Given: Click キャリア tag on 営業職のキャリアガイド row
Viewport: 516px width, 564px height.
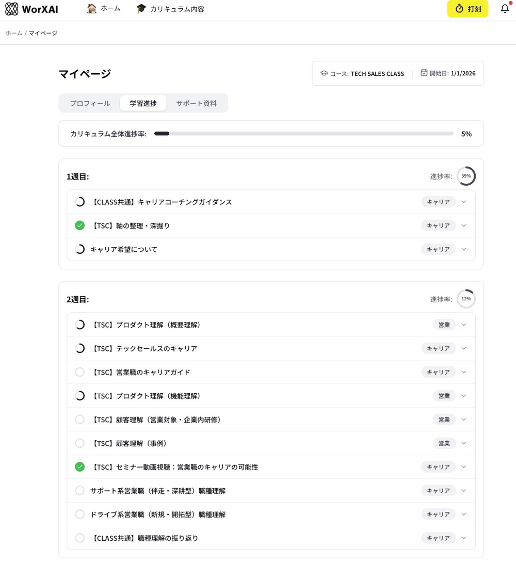Looking at the screenshot, I should [x=438, y=372].
